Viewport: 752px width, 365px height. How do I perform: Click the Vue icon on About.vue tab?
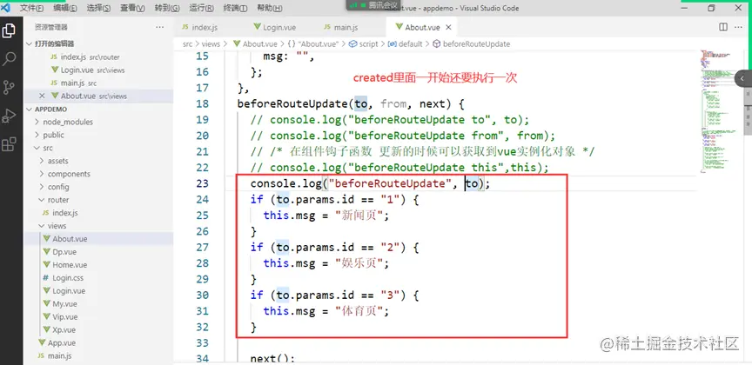tap(399, 27)
